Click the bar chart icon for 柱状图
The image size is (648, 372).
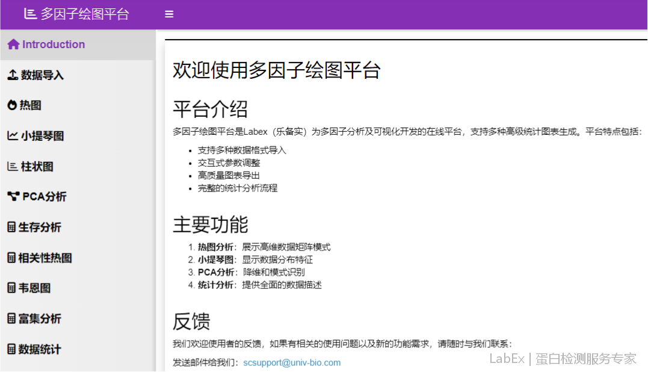12,167
